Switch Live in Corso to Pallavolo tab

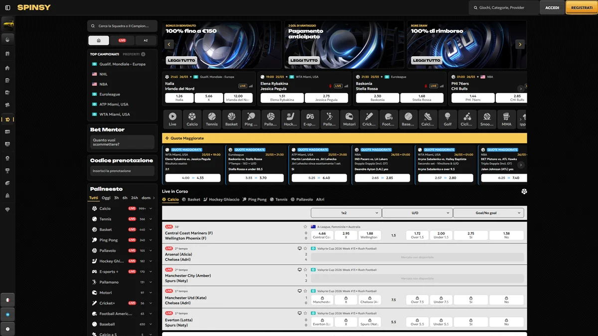point(301,199)
